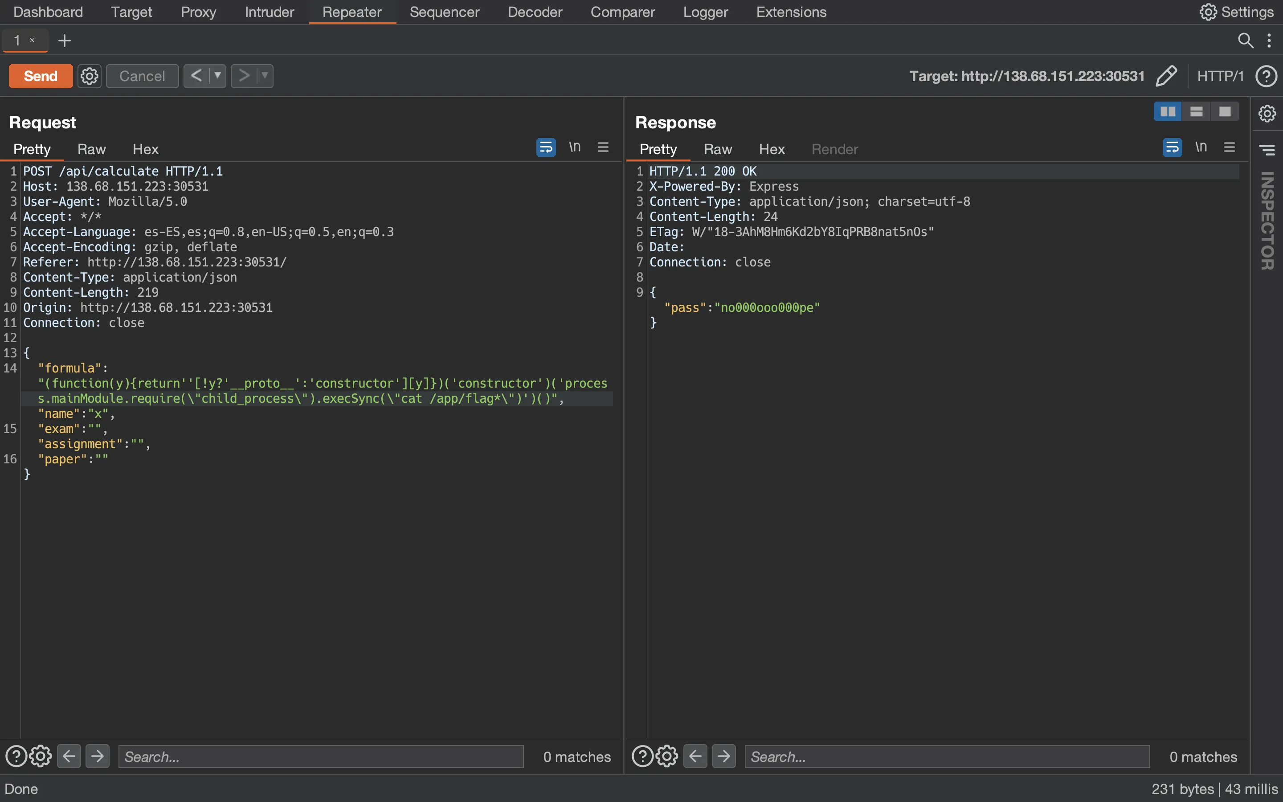Click the Cancel button
The image size is (1283, 802).
tap(142, 76)
